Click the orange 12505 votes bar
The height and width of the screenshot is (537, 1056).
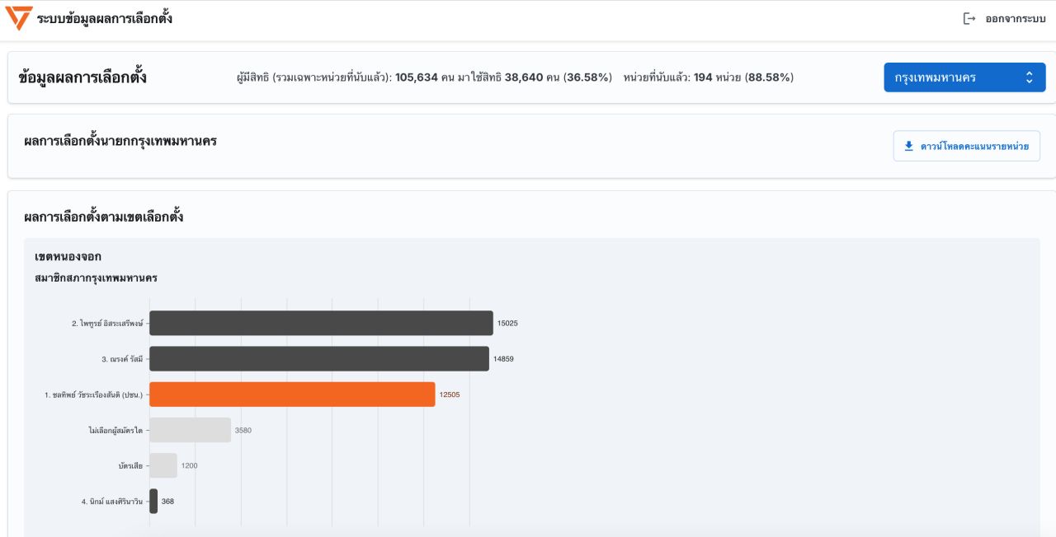click(x=292, y=395)
